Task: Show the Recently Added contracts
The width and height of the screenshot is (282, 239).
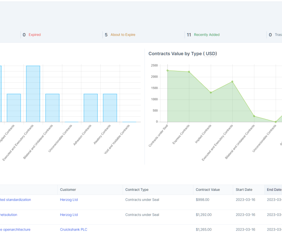Action: (x=207, y=35)
